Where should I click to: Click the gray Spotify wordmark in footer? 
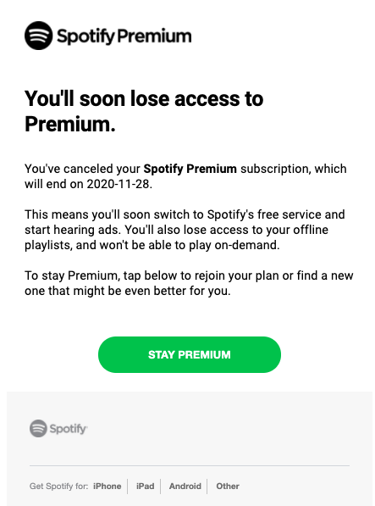[x=69, y=429]
